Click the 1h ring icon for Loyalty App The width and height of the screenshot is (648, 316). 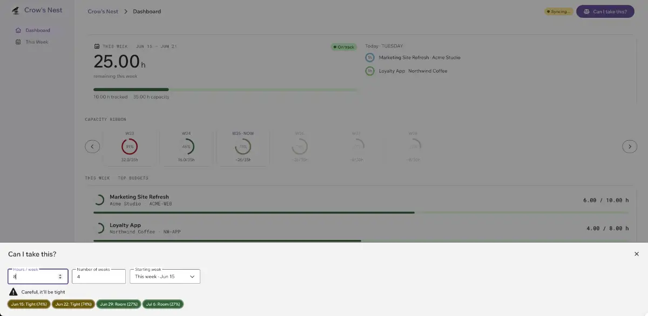click(370, 71)
